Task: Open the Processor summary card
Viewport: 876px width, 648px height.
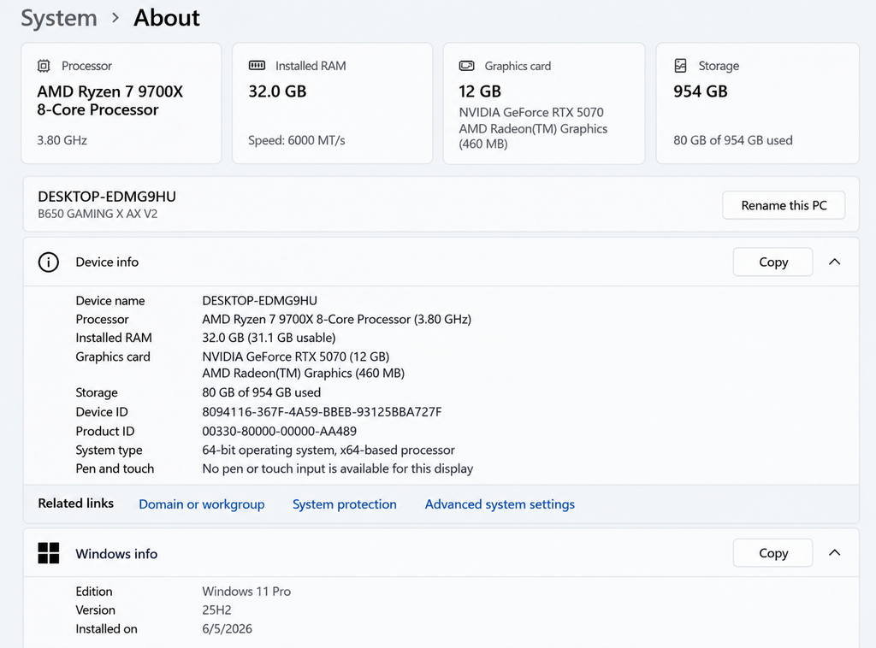Action: click(x=121, y=103)
